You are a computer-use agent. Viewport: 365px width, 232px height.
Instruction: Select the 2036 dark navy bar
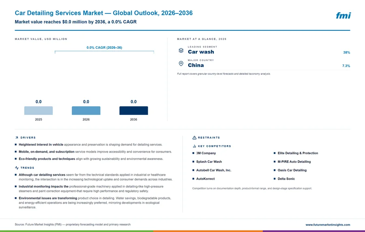(133, 111)
